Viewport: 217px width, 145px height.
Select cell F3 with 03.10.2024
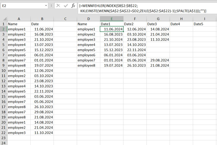click(x=135, y=34)
